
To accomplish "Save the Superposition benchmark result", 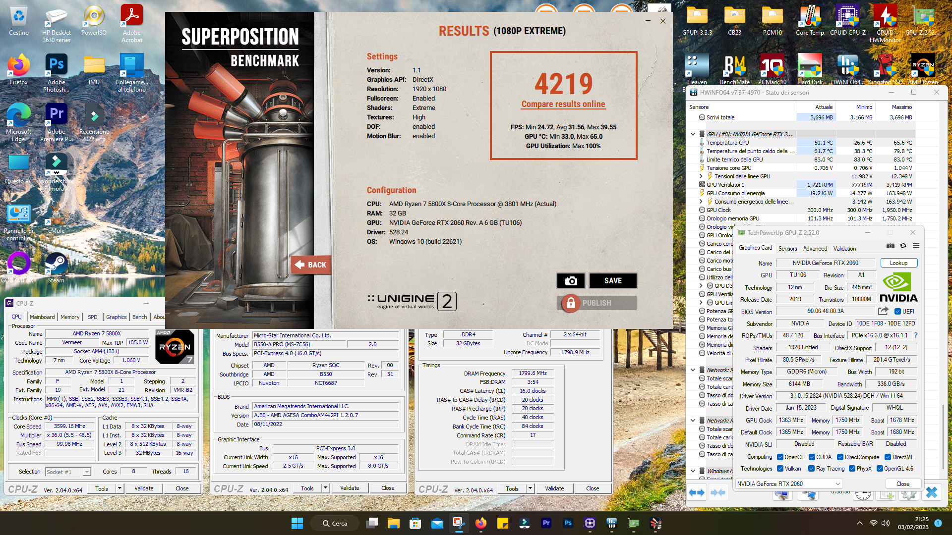I will [613, 280].
